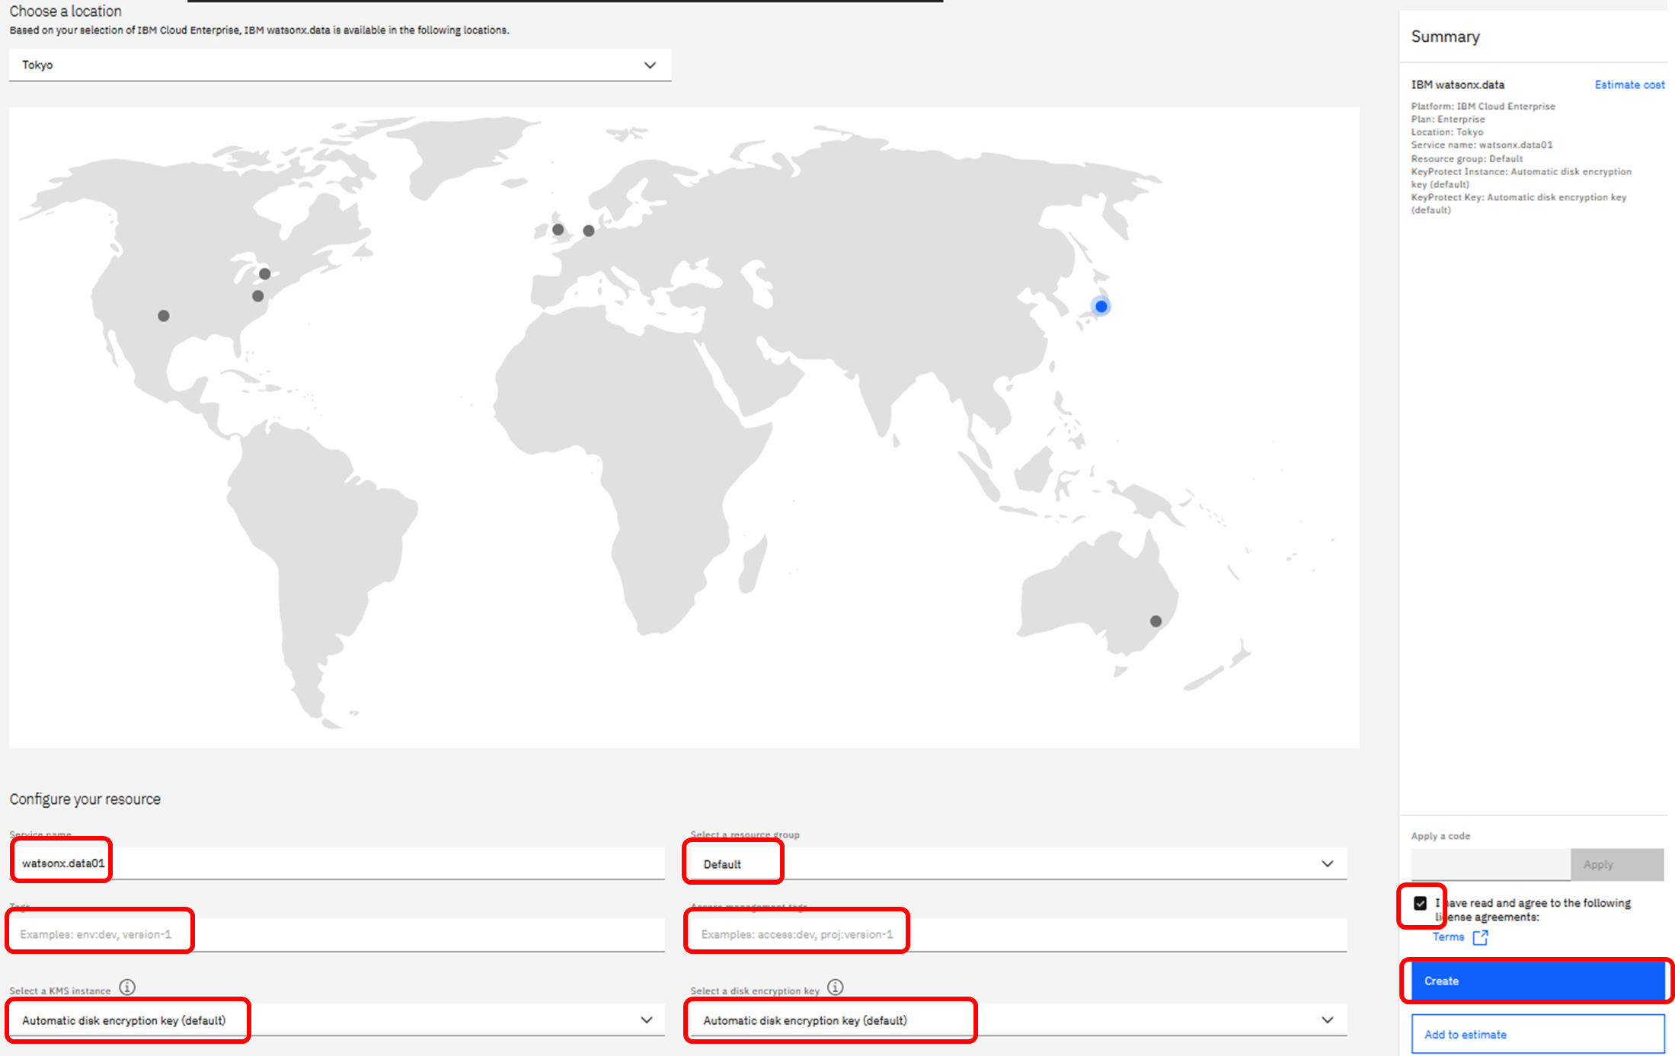Select the blue Tokyo marker on map

pyautogui.click(x=1101, y=307)
